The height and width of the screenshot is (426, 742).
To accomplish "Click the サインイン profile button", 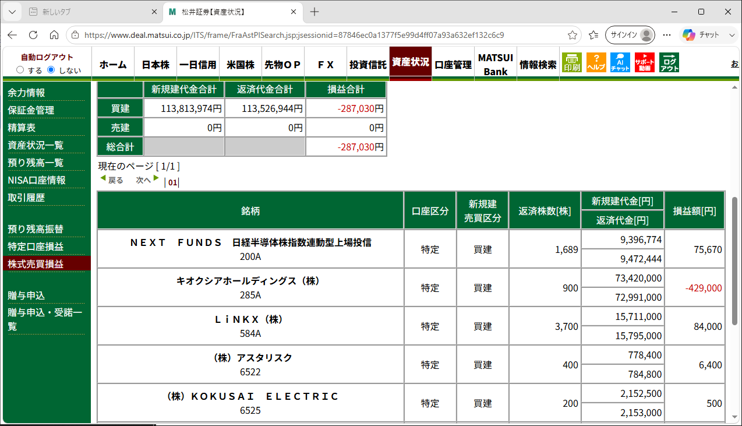I will click(630, 35).
